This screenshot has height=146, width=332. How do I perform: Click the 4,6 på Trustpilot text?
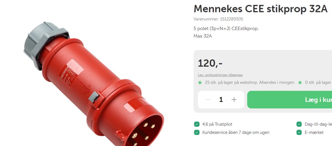click(217, 124)
